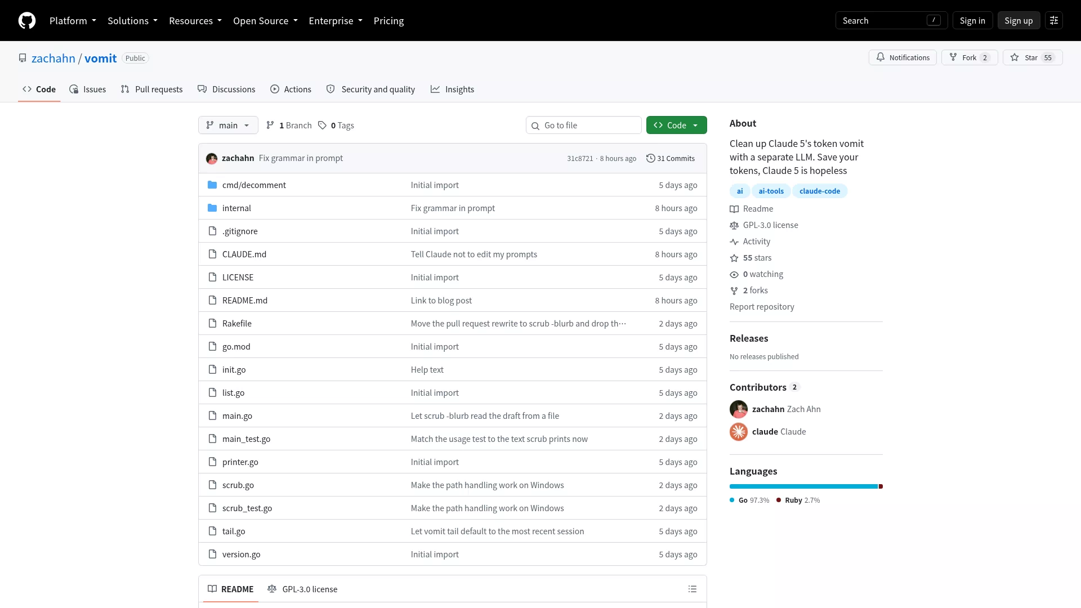Click the Go 97.3% language legend
This screenshot has width=1081, height=608.
(749, 500)
